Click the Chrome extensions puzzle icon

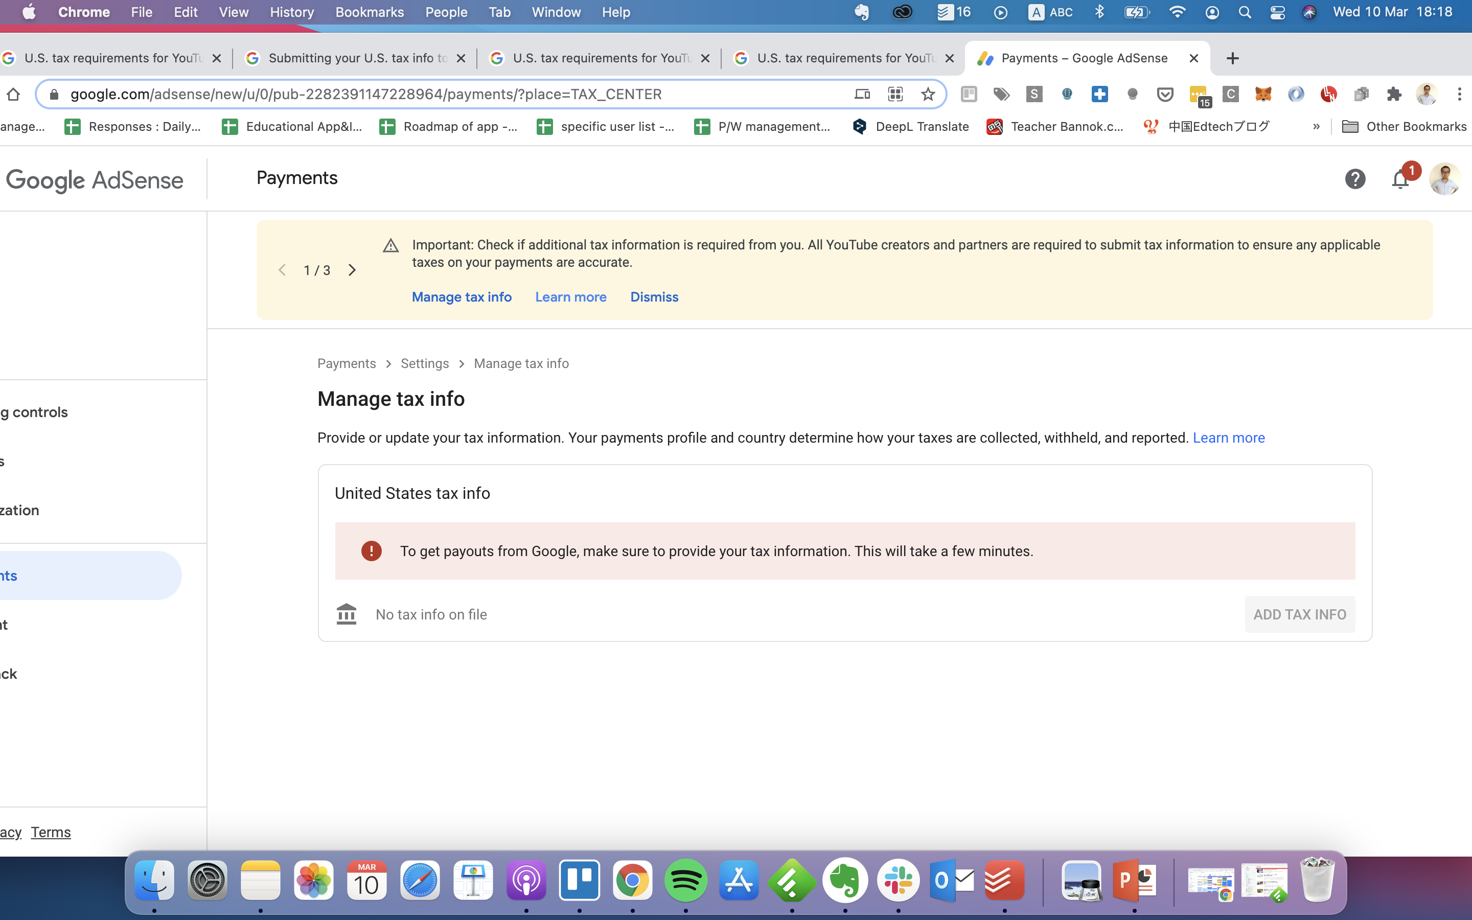coord(1393,95)
